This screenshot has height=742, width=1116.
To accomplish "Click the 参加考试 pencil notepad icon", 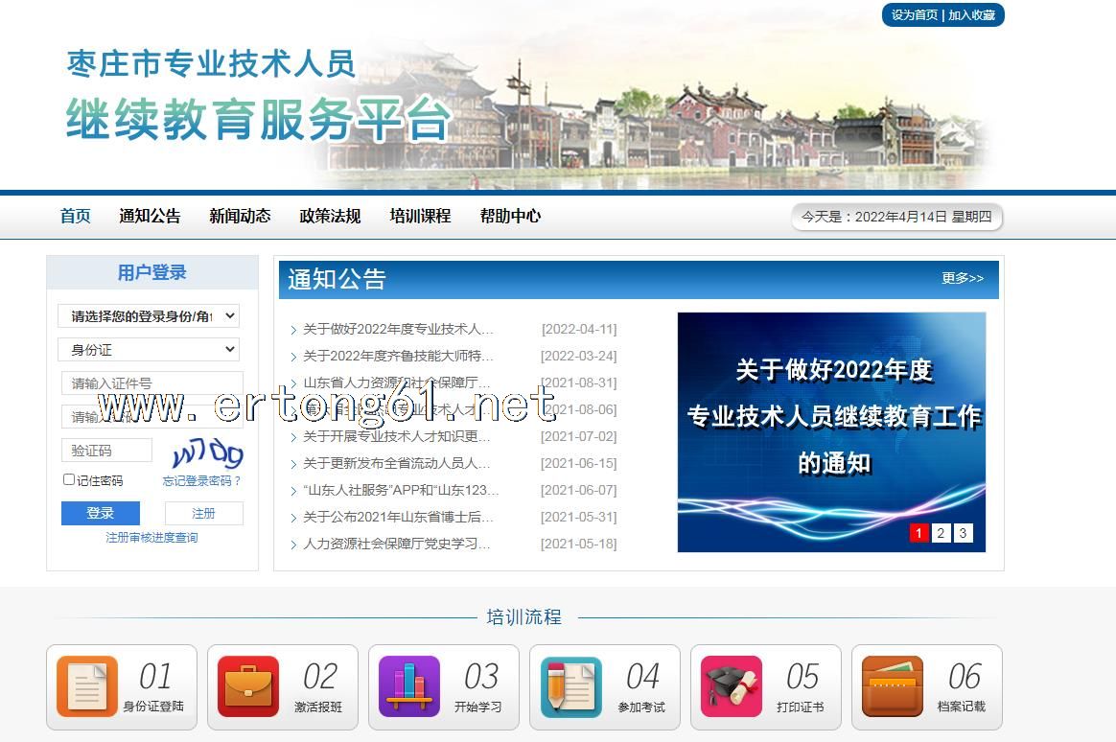I will 570,686.
